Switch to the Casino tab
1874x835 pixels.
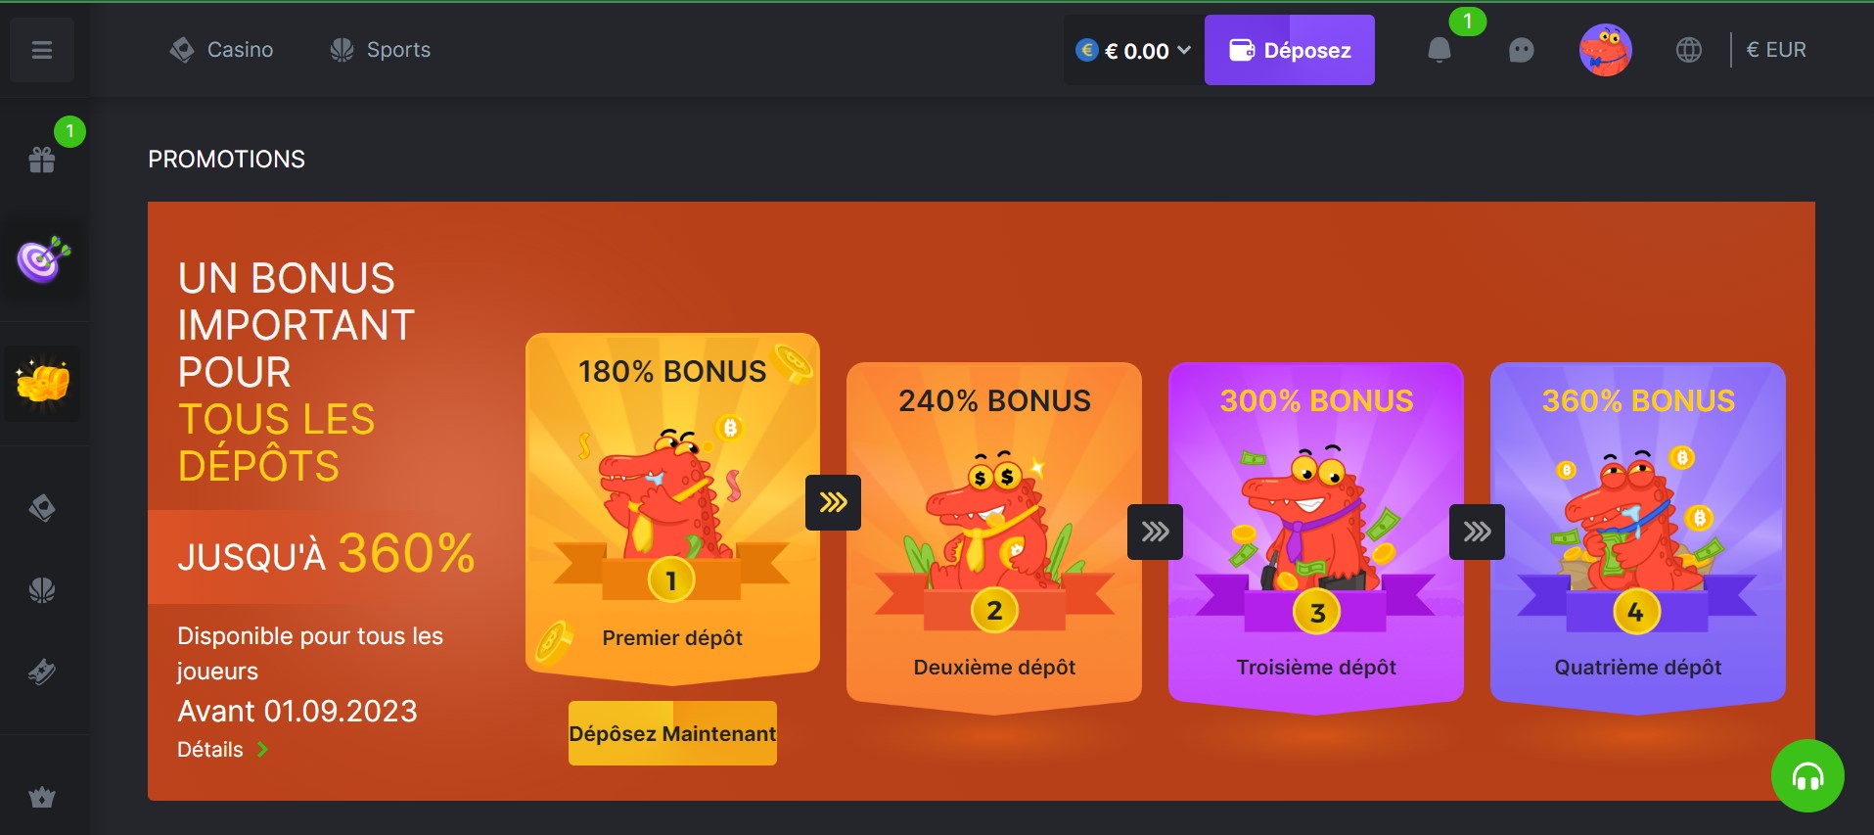pyautogui.click(x=221, y=50)
